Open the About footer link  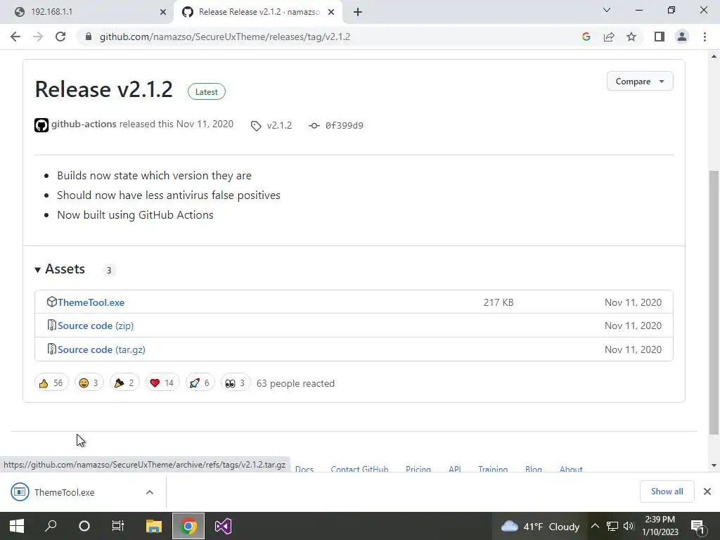click(x=571, y=469)
